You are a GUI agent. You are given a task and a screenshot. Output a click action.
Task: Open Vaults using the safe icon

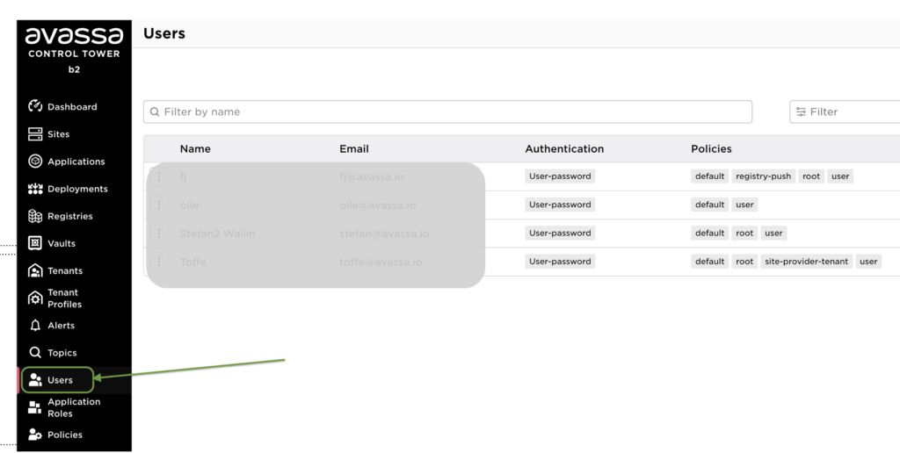35,243
